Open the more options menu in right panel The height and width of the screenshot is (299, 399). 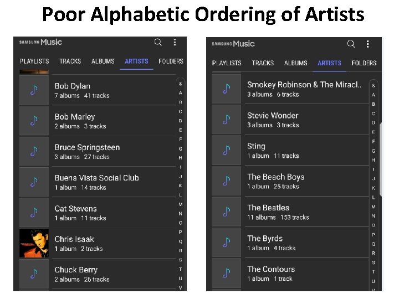tap(367, 44)
